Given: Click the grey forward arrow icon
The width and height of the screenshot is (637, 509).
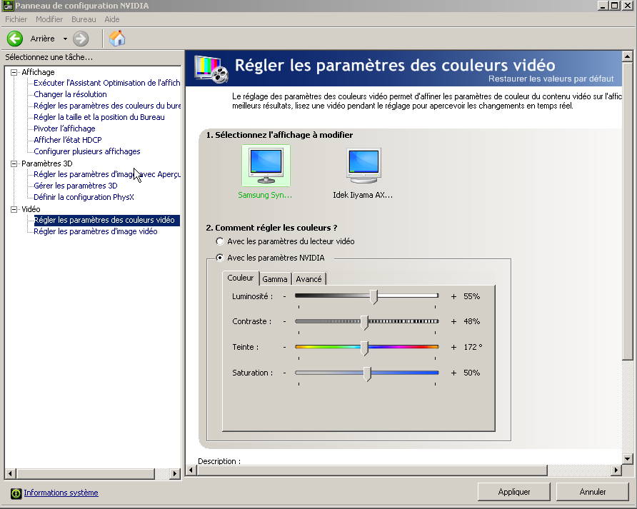Looking at the screenshot, I should (x=81, y=39).
